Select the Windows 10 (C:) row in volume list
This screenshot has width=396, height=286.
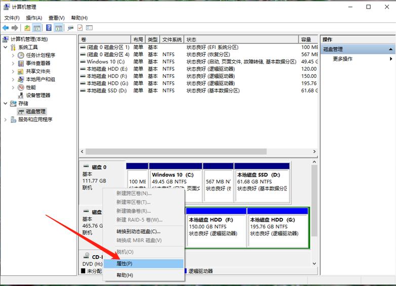click(x=198, y=62)
